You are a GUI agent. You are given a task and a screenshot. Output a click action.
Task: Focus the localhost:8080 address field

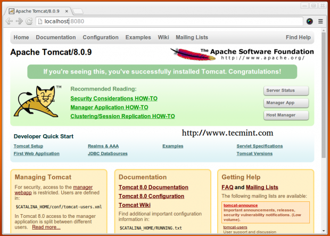tap(169, 21)
